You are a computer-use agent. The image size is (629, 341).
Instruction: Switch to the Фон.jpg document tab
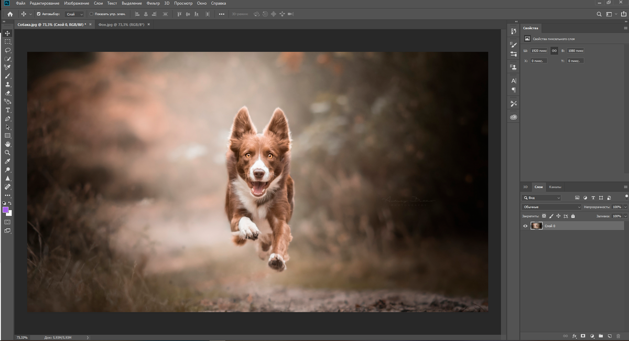click(x=121, y=25)
